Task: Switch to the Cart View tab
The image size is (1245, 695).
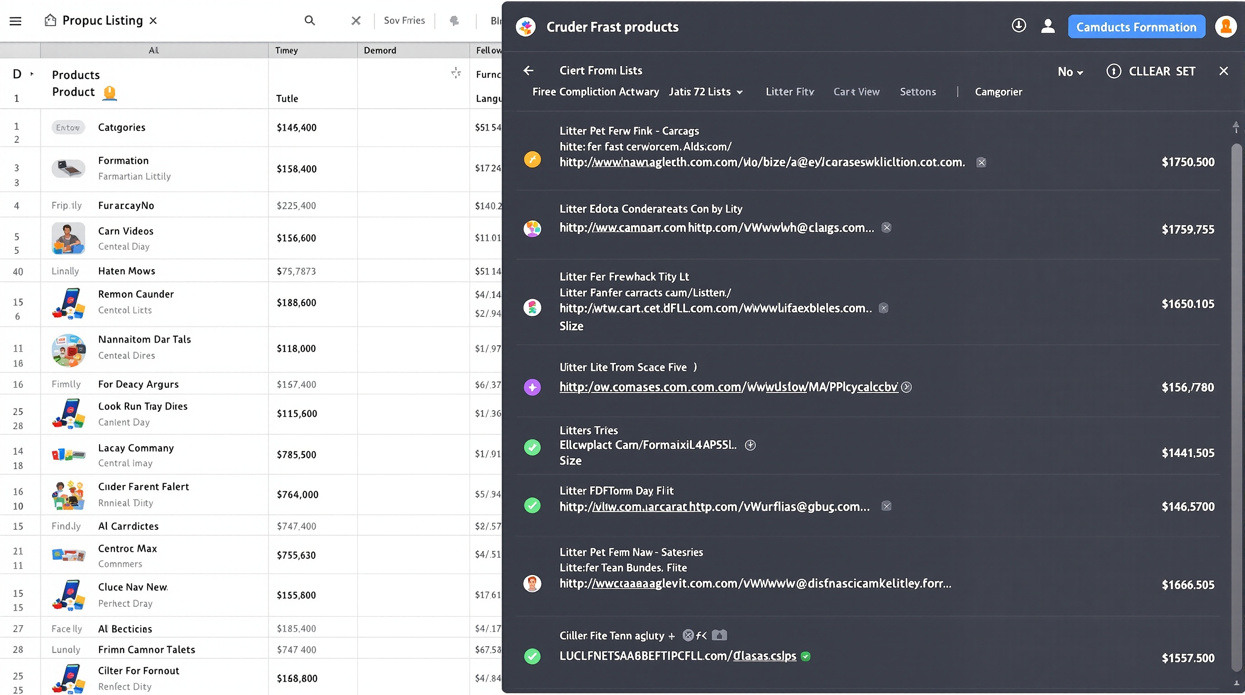Action: click(856, 92)
